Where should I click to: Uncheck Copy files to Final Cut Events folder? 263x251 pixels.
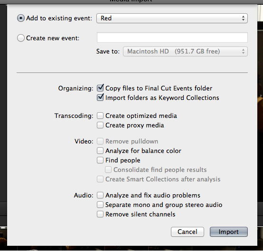100,88
